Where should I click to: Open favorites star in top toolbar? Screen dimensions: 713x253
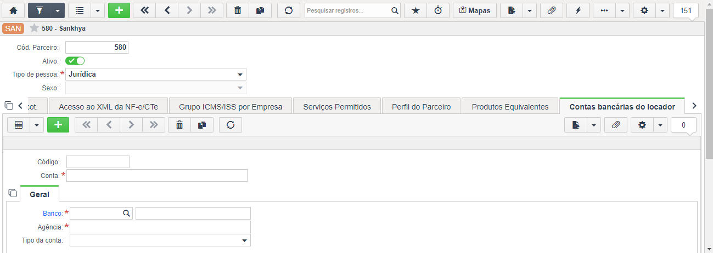coord(415,10)
